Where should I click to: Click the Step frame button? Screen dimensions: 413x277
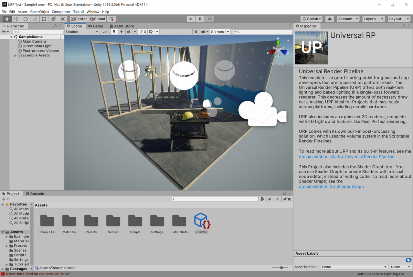click(209, 19)
